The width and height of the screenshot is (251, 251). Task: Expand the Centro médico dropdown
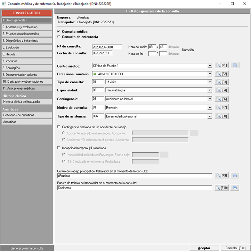click(x=209, y=66)
